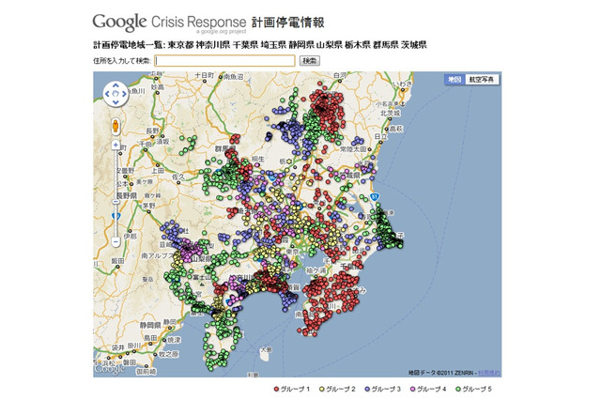The image size is (601, 400).
Task: Click the 大島 island label on map
Action: 266,349
